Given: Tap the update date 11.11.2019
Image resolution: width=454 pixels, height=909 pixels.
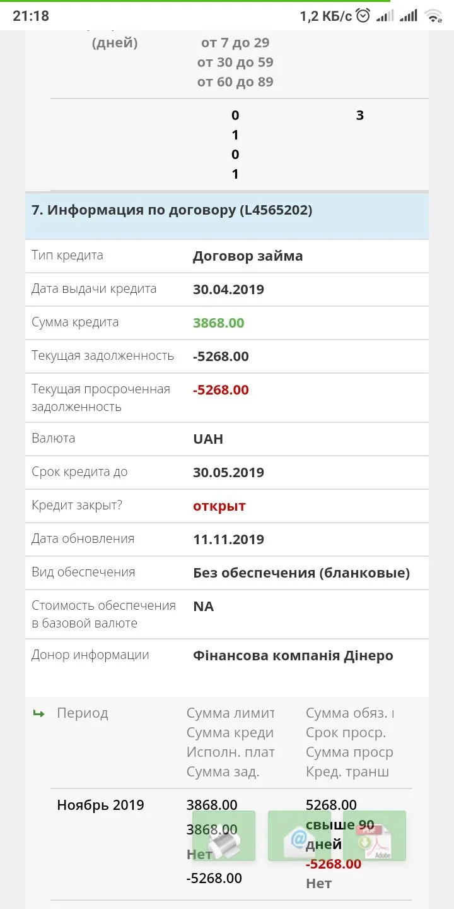Looking at the screenshot, I should (x=228, y=540).
